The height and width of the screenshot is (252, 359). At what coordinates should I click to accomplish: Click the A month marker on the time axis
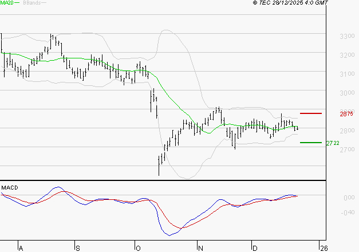point(21,249)
